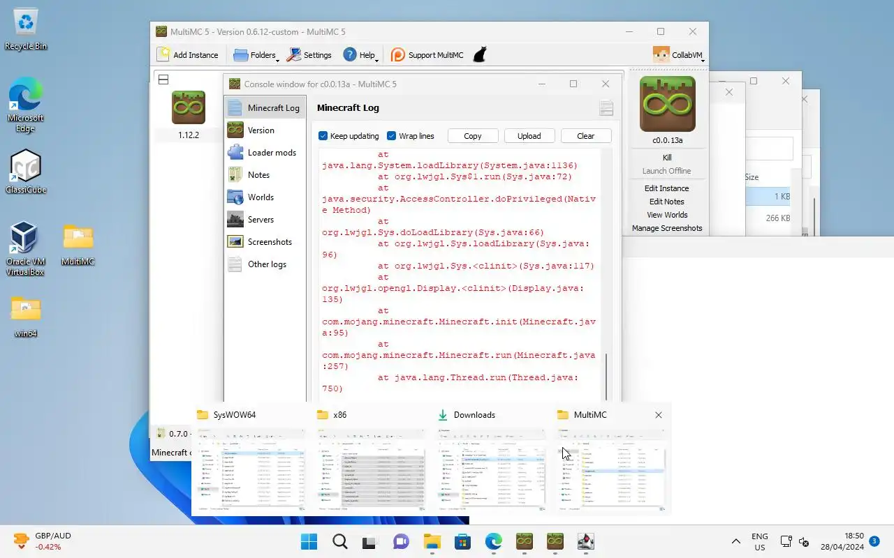Click ENG US language indicator
Image resolution: width=894 pixels, height=558 pixels.
point(759,542)
